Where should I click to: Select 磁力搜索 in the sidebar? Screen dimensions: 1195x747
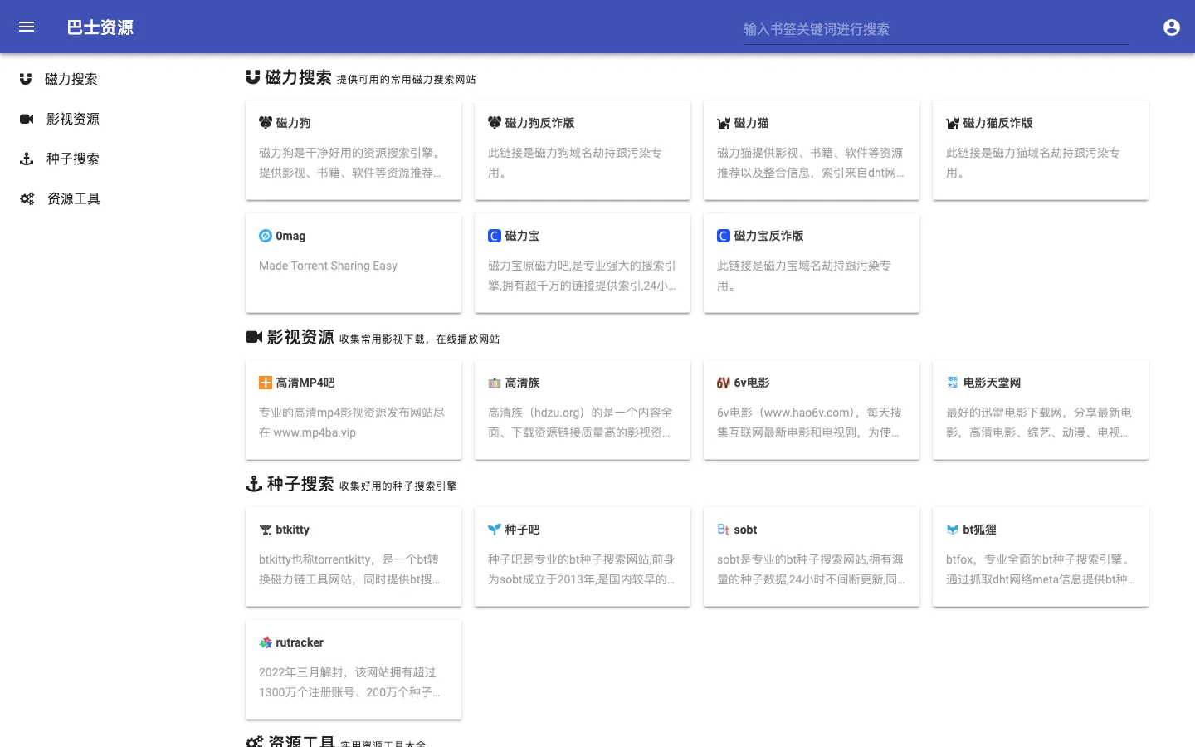(x=71, y=79)
